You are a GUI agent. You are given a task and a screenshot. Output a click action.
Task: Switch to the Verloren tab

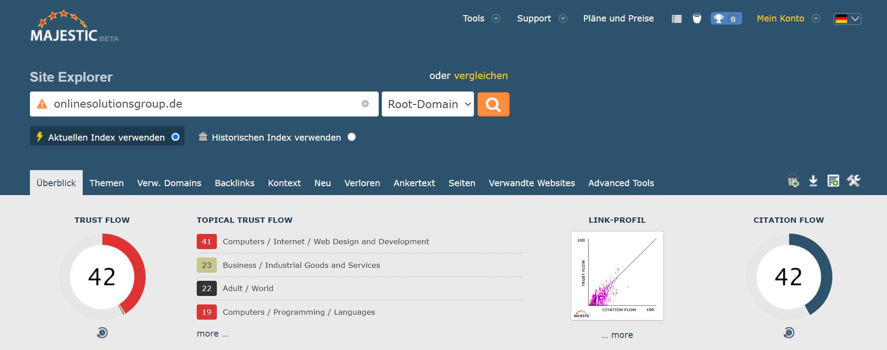(362, 183)
